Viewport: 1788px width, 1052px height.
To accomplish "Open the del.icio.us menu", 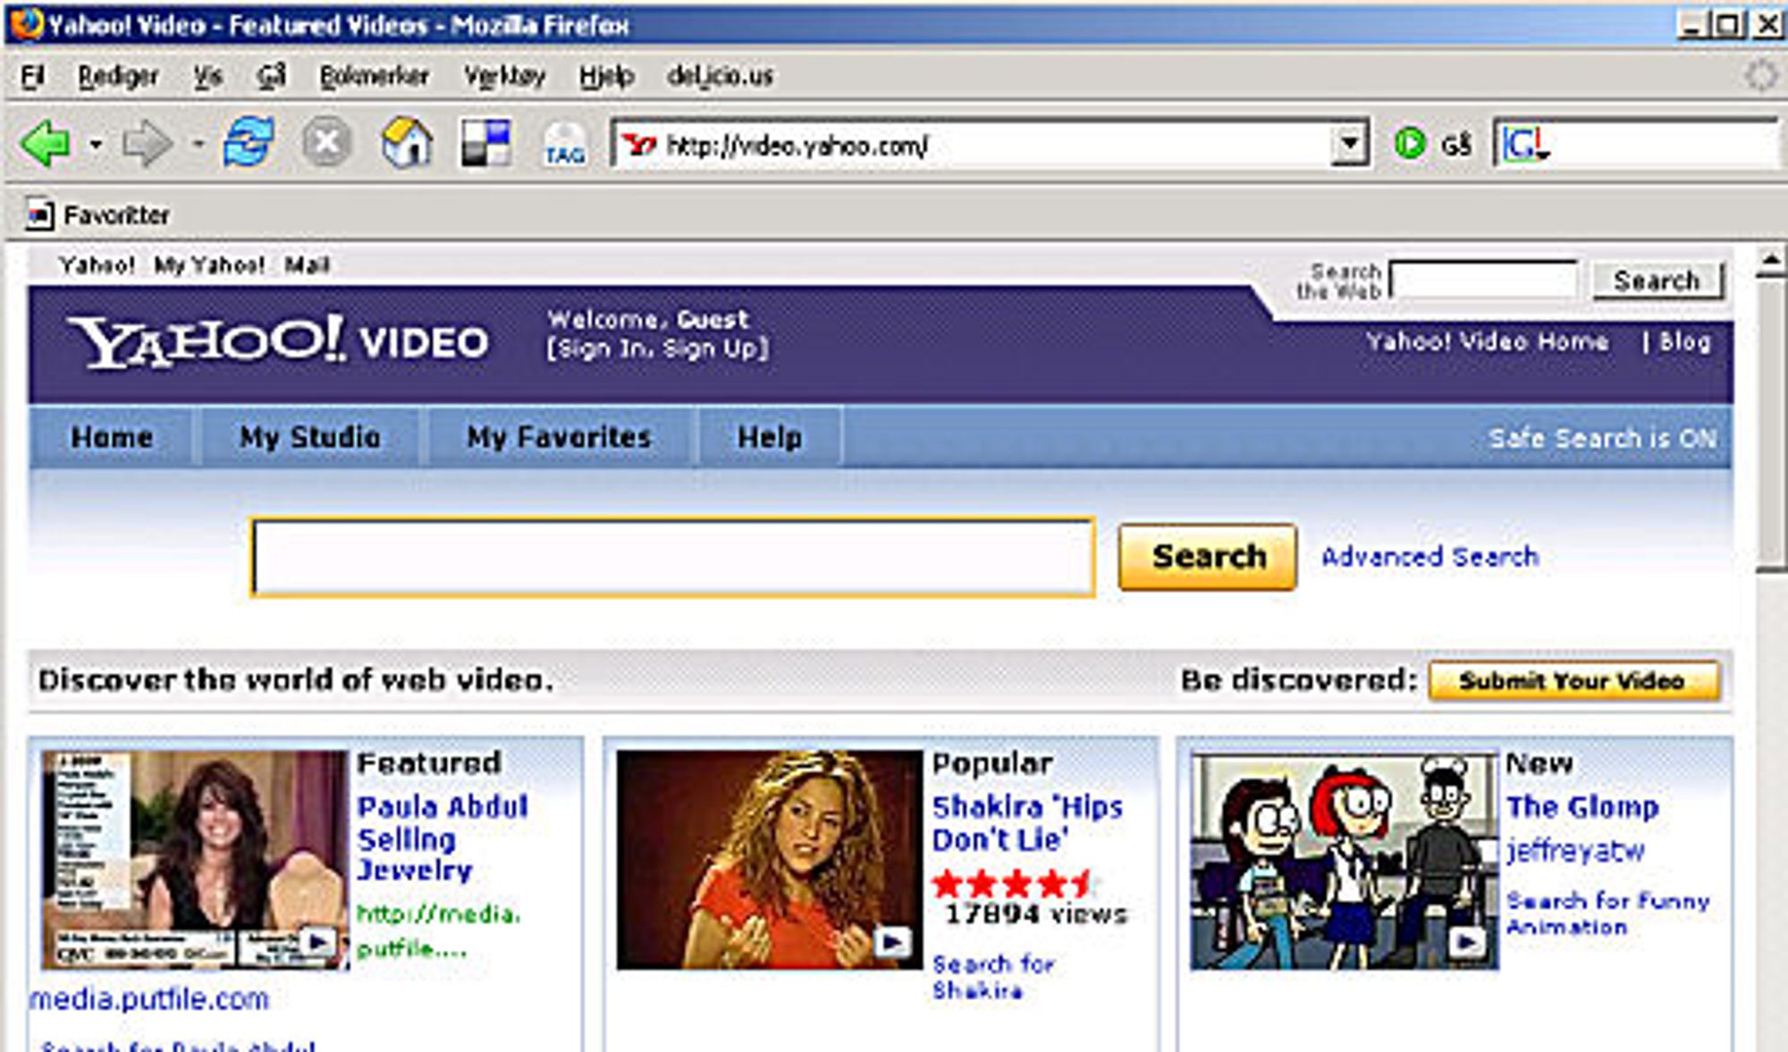I will 720,76.
